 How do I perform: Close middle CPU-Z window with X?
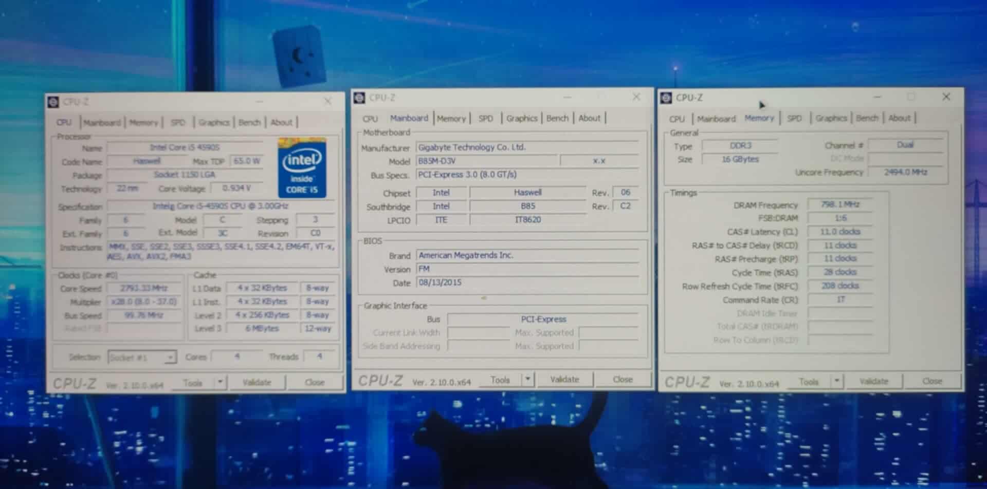636,97
